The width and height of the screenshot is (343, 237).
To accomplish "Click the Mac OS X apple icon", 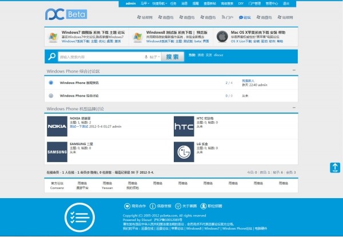I will (x=222, y=36).
